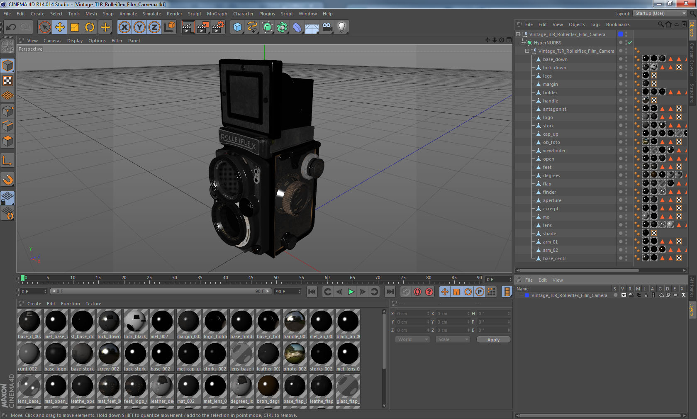Add a deformer object icon
Image resolution: width=697 pixels, height=419 pixels.
click(x=297, y=27)
